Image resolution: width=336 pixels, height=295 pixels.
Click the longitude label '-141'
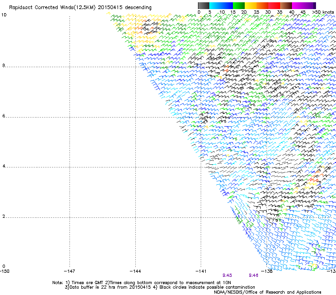[201, 271]
